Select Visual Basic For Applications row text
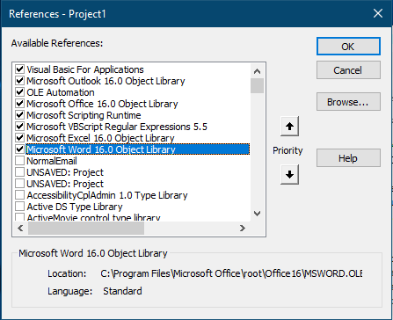 point(85,69)
